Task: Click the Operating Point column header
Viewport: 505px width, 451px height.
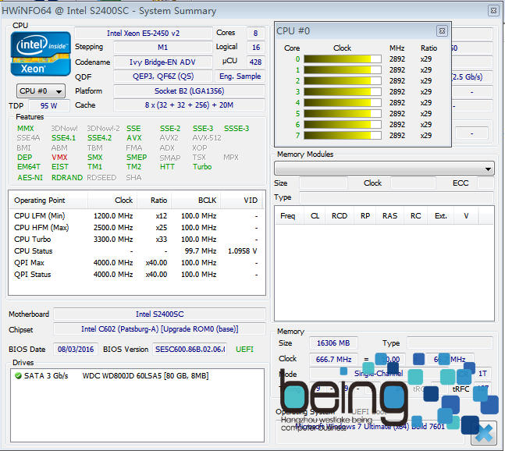Action: click(x=48, y=201)
